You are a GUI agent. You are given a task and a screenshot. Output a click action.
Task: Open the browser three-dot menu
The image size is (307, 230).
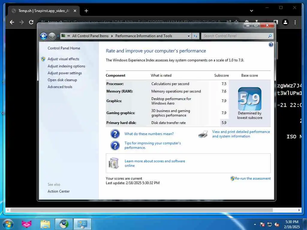point(295,22)
